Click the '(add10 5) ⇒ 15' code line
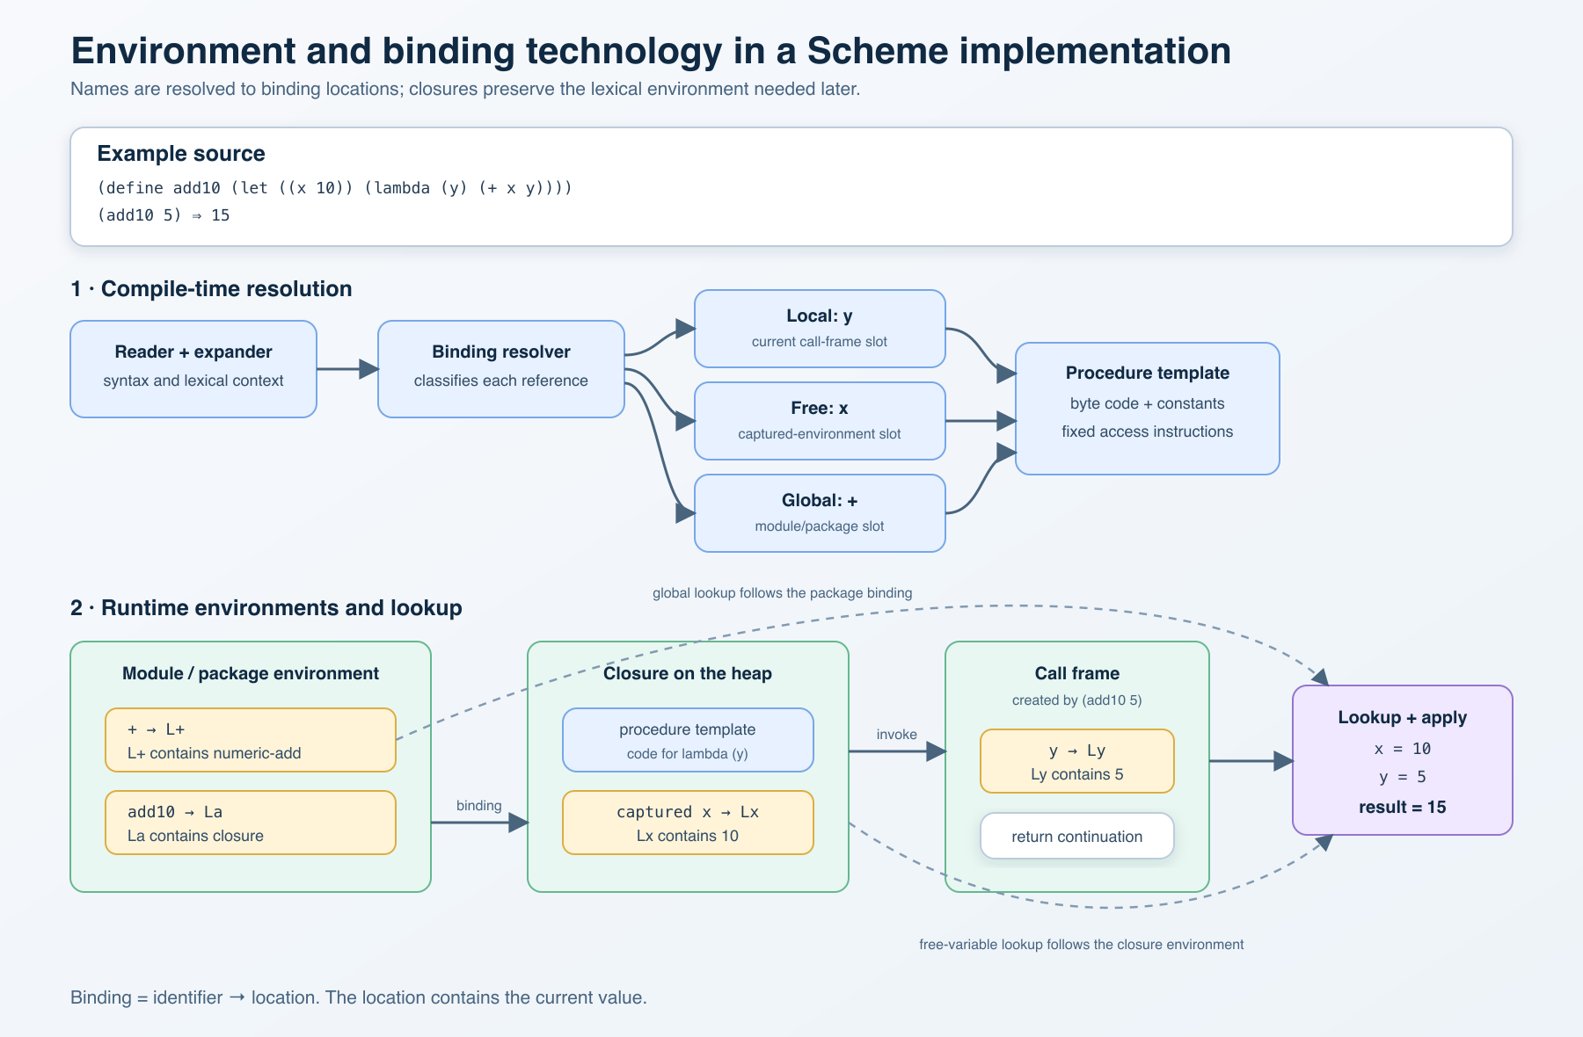 164,215
